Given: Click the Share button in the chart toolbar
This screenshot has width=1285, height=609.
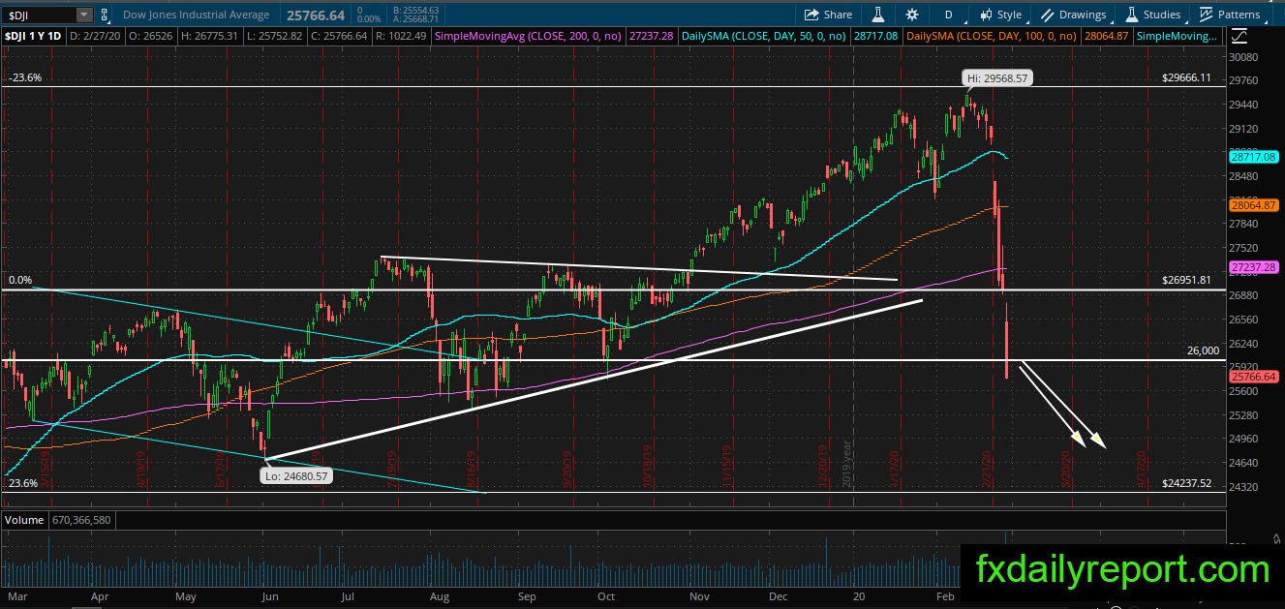Looking at the screenshot, I should pyautogui.click(x=829, y=15).
